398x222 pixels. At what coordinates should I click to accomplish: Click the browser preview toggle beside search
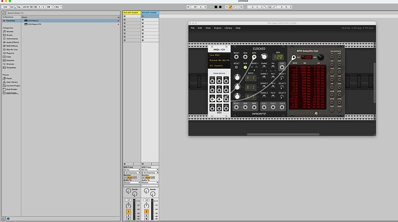[x=3, y=12]
